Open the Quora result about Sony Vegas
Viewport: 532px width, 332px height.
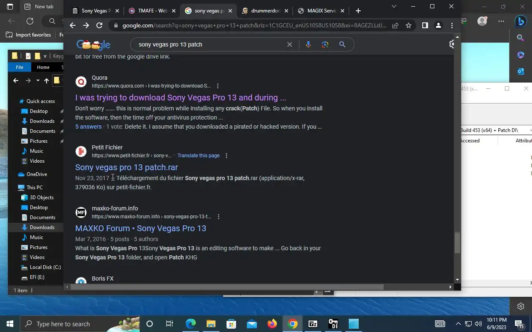[x=181, y=98]
